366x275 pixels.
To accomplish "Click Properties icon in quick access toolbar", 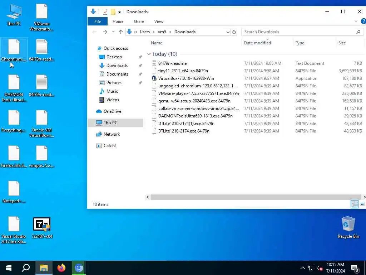I will tap(105, 12).
